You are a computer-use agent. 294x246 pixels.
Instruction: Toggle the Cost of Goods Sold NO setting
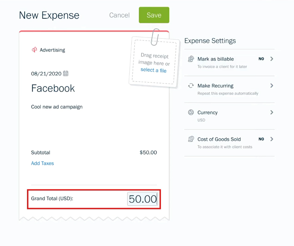click(x=261, y=139)
